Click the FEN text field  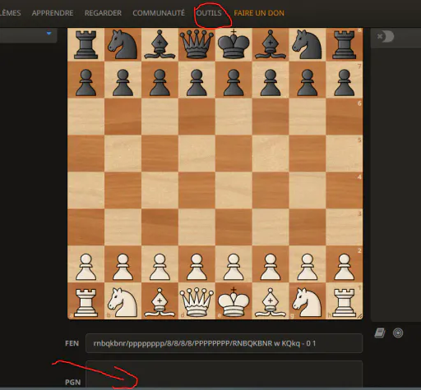point(224,343)
